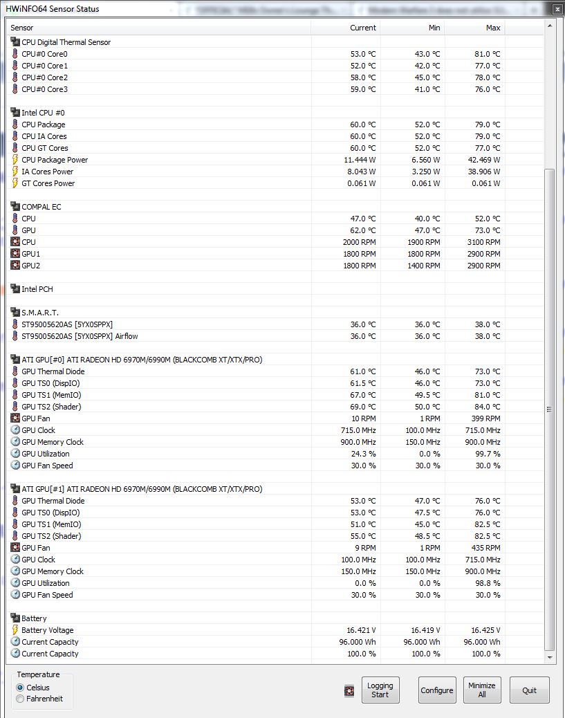Click the 3100 RPM max CPU fan value
This screenshot has height=718, width=565.
(x=484, y=242)
